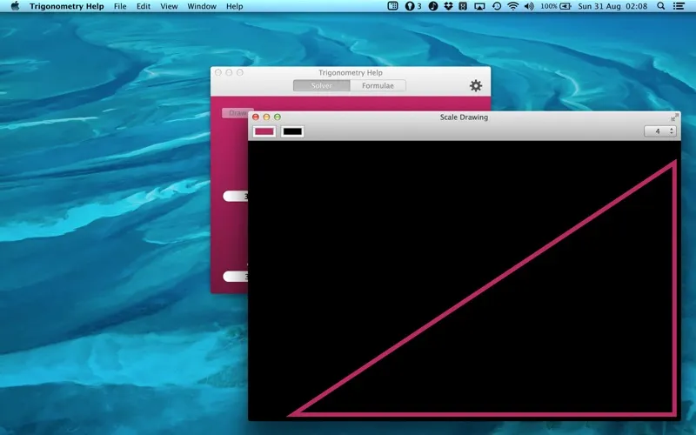Switch to the Solver segment

[x=322, y=85]
